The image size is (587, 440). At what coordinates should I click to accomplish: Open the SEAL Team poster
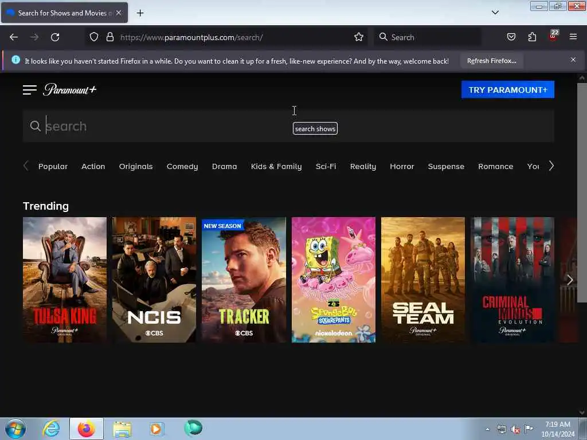[x=423, y=280]
